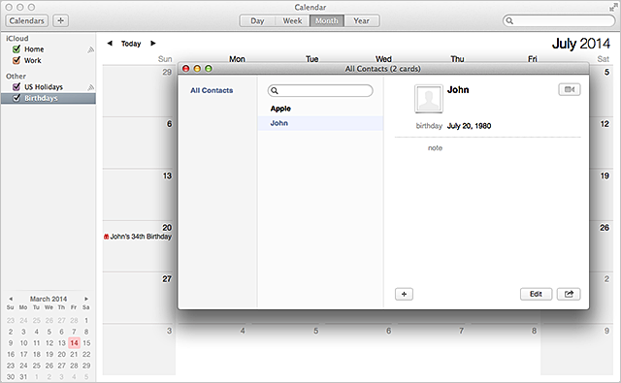Select the US Holidays calendar name
The width and height of the screenshot is (621, 383).
pyautogui.click(x=44, y=86)
